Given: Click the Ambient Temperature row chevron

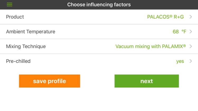Looking at the screenshot, I should pyautogui.click(x=191, y=32).
